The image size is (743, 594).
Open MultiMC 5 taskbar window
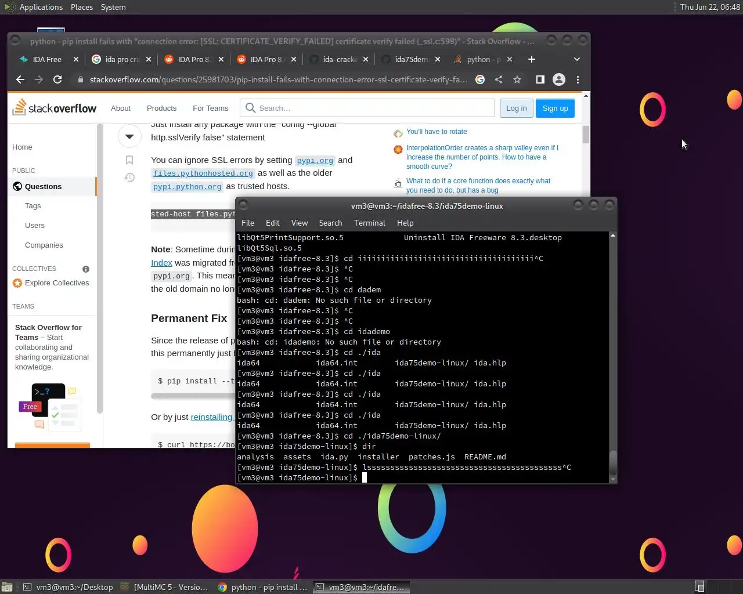coord(164,587)
